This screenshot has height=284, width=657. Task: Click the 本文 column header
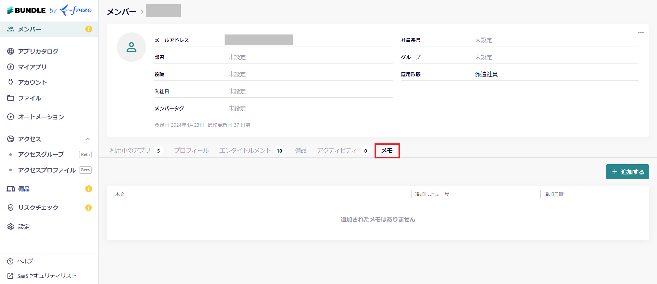tap(120, 194)
